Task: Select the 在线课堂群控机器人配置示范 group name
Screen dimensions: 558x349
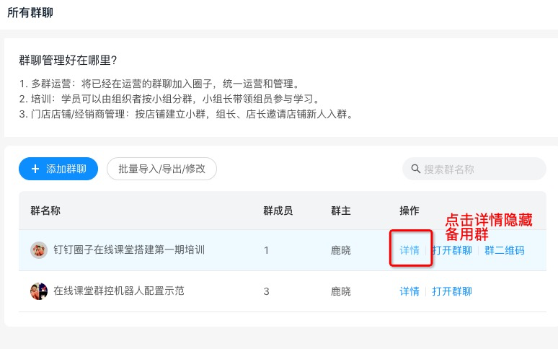Action: click(119, 291)
